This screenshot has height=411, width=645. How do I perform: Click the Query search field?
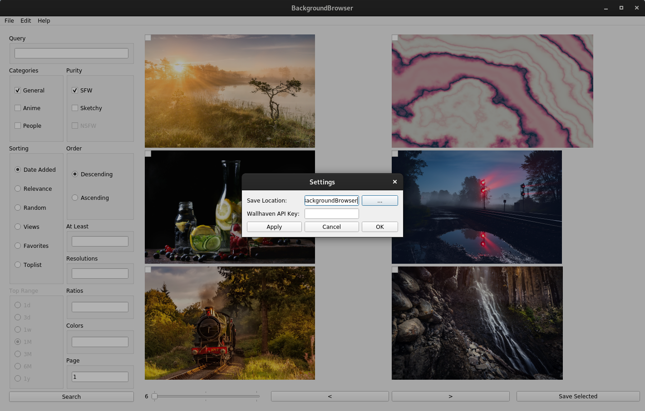tap(71, 53)
